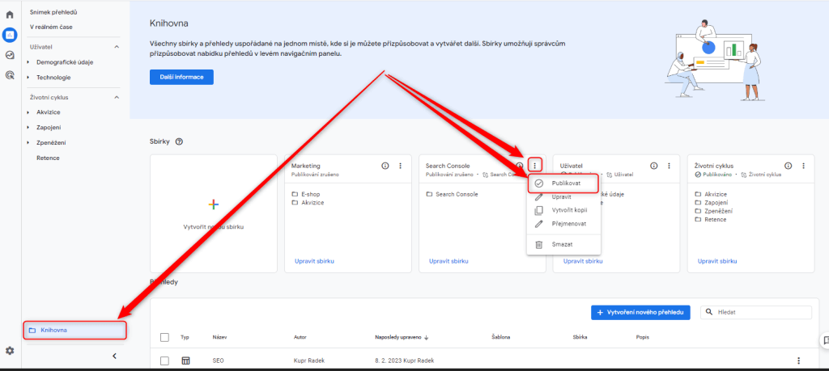This screenshot has height=371, width=829.
Task: Open the Explore icon in left rail
Action: click(x=10, y=55)
